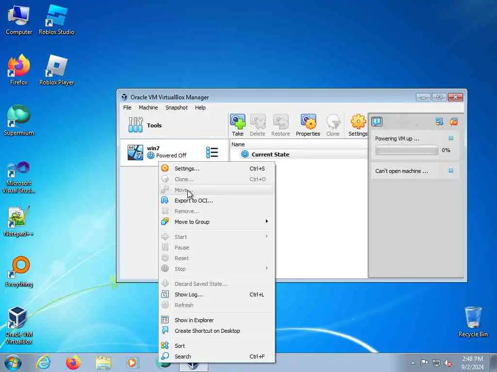Expand the Stop submenu arrow

point(266,268)
